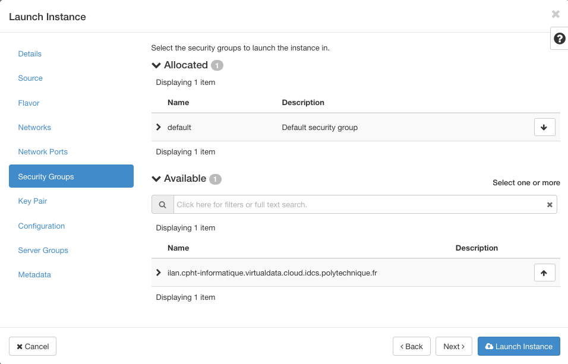Remove default group via the down arrow icon
This screenshot has height=364, width=568.
coord(544,126)
